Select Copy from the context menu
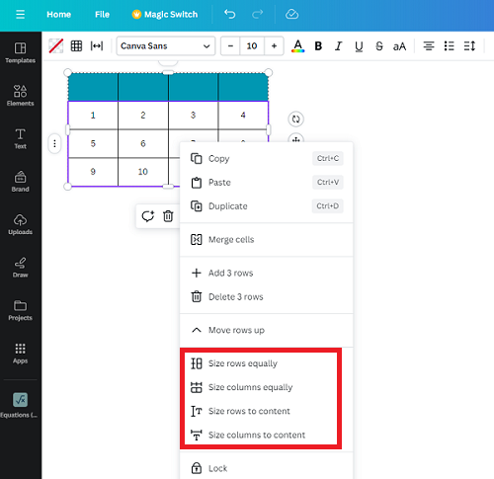494x479 pixels. 267,158
